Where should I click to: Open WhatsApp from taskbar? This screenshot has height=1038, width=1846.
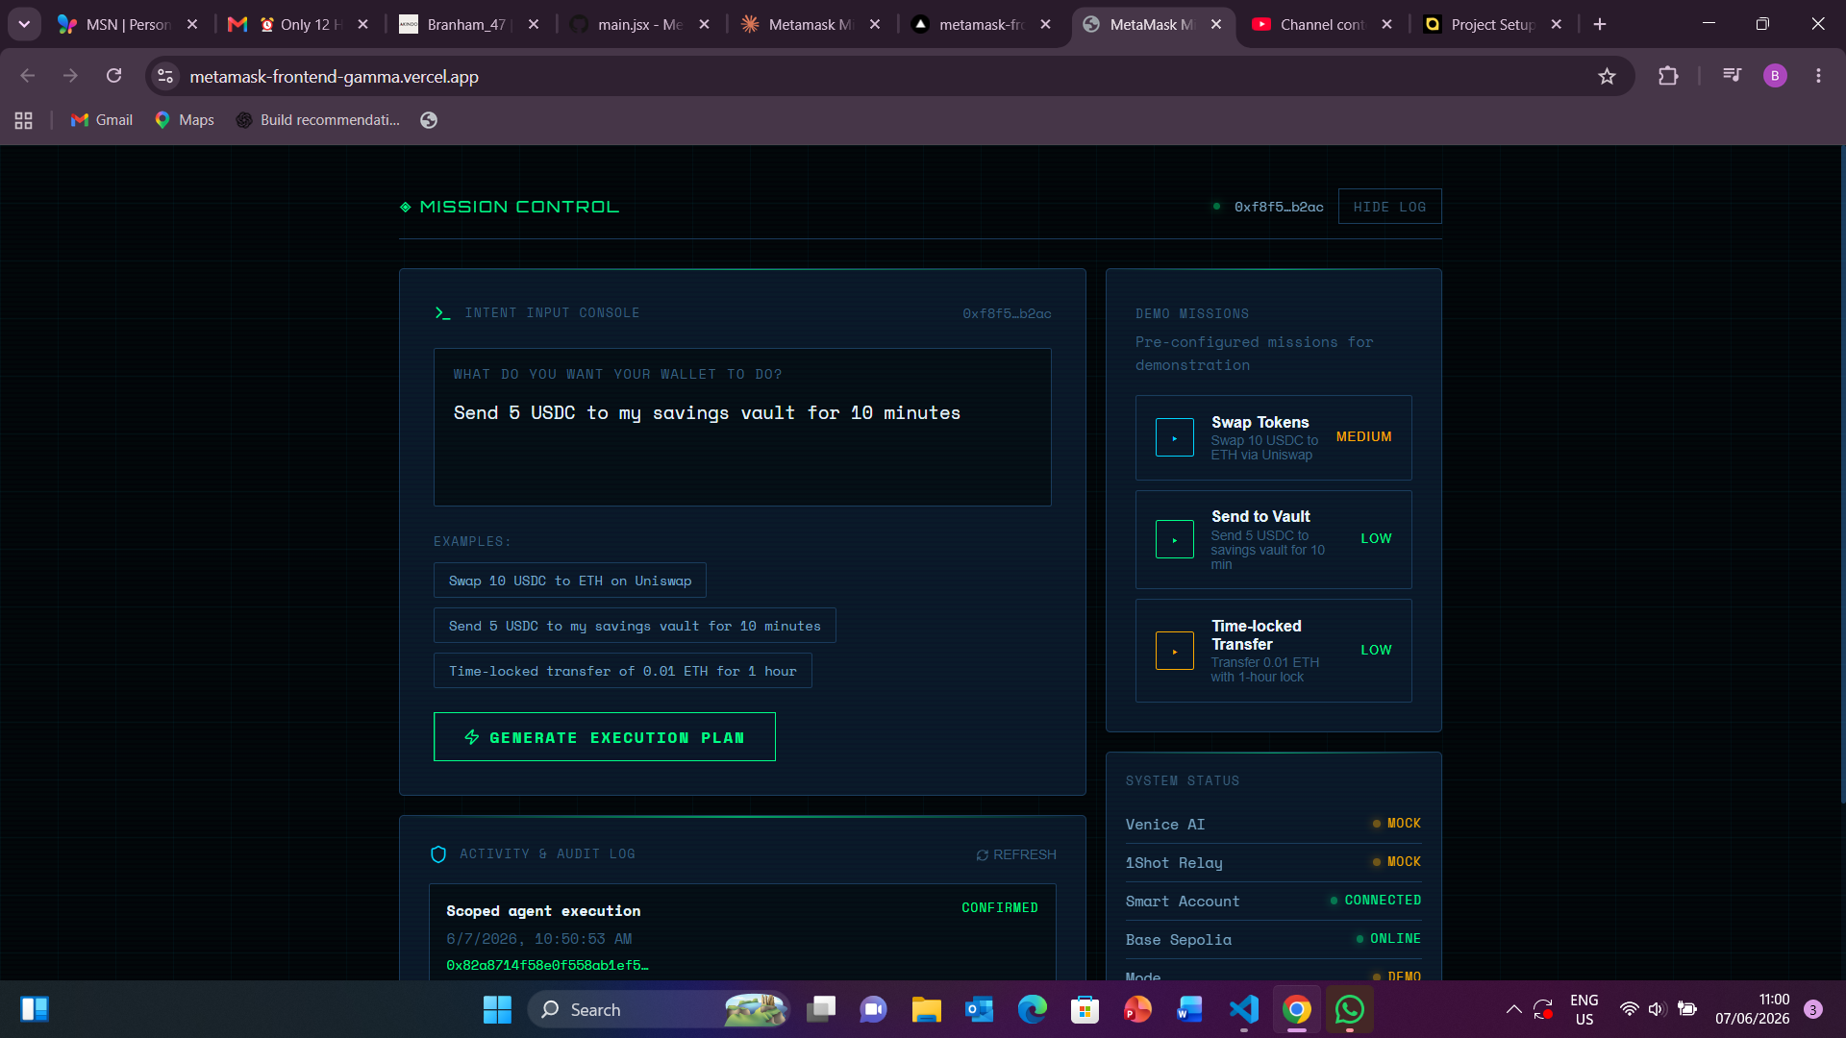(1349, 1009)
